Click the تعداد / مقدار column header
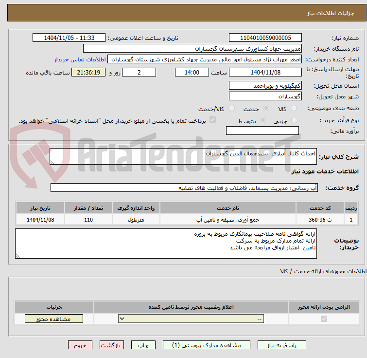 [88, 208]
